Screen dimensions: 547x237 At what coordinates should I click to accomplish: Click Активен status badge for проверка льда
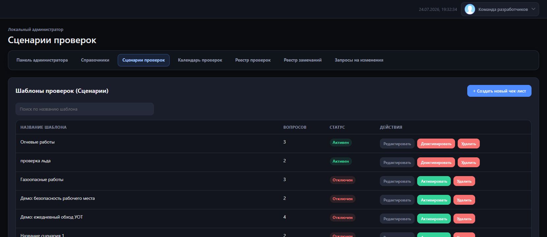click(341, 161)
